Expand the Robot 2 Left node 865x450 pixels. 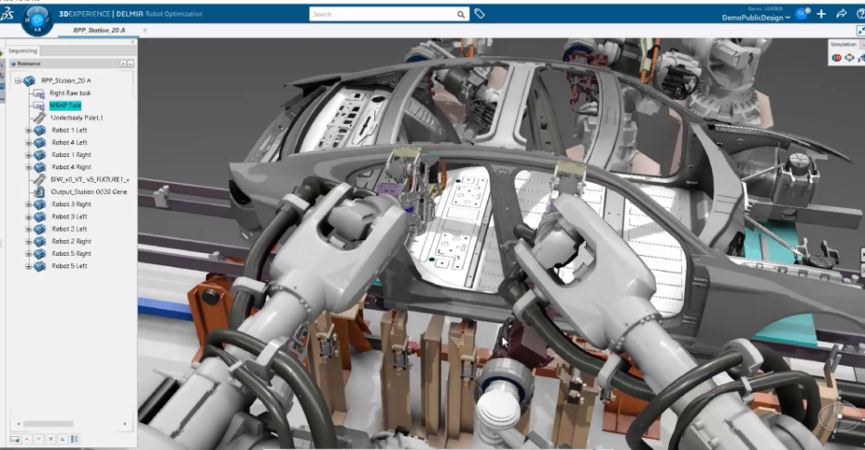[x=28, y=229]
